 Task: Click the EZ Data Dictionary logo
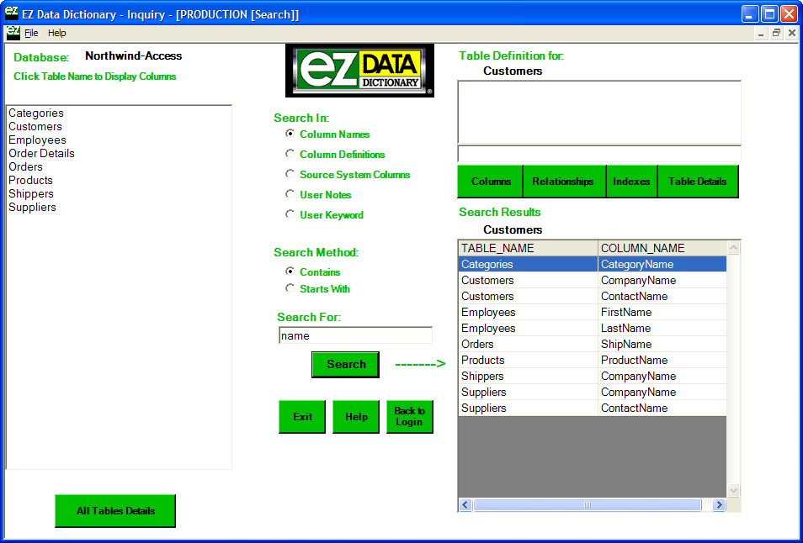360,71
